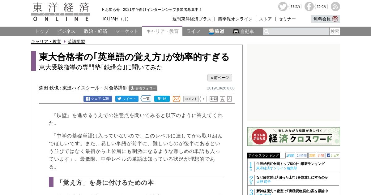
Task: Open the トップ navigation tab
Action: [42, 31]
